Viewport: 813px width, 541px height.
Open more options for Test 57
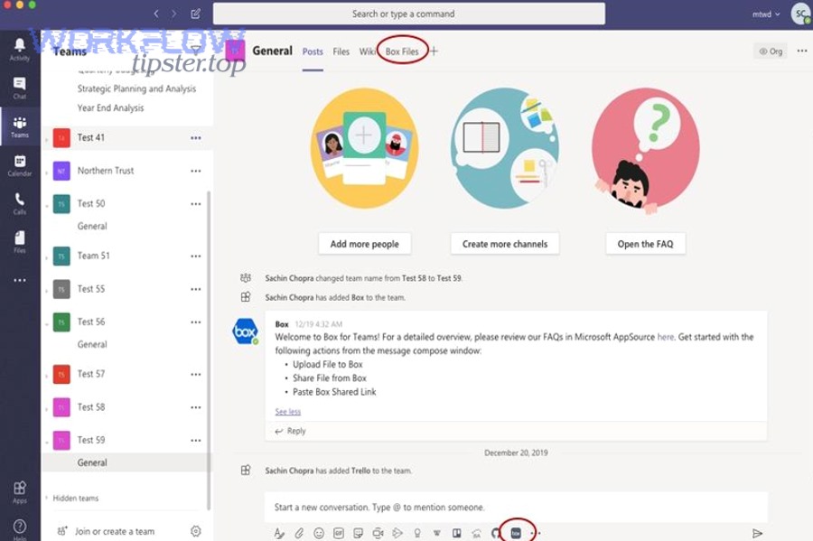coord(195,374)
